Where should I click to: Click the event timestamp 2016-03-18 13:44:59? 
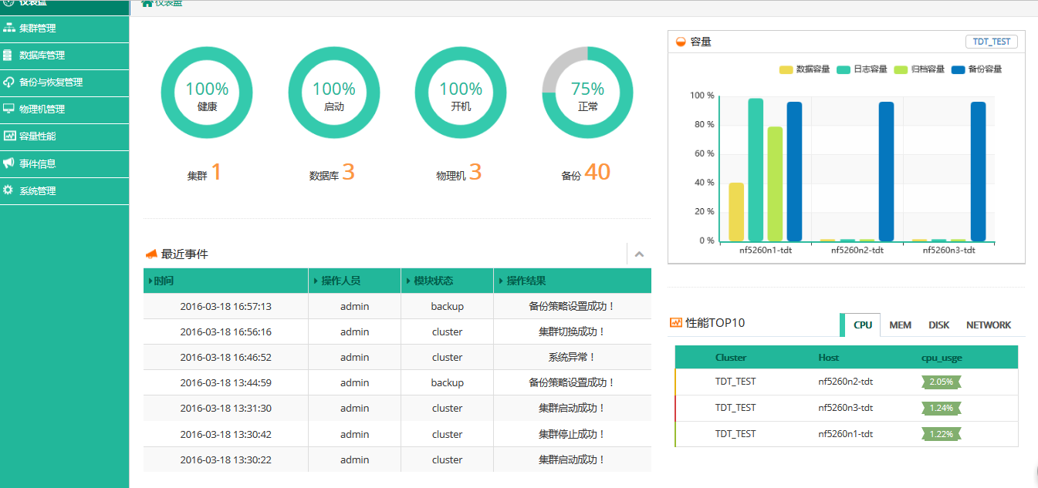coord(225,382)
